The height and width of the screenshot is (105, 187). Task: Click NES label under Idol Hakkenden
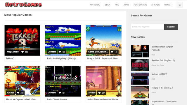(x=153, y=55)
